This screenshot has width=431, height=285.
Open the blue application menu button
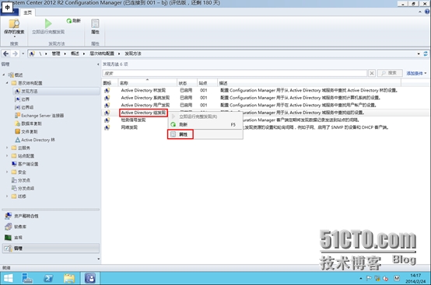click(10, 12)
